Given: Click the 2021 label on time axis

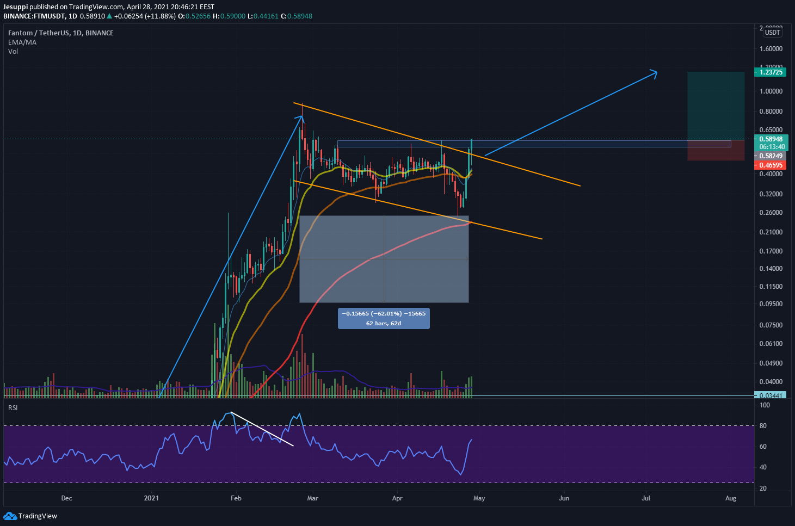Looking at the screenshot, I should coord(151,498).
